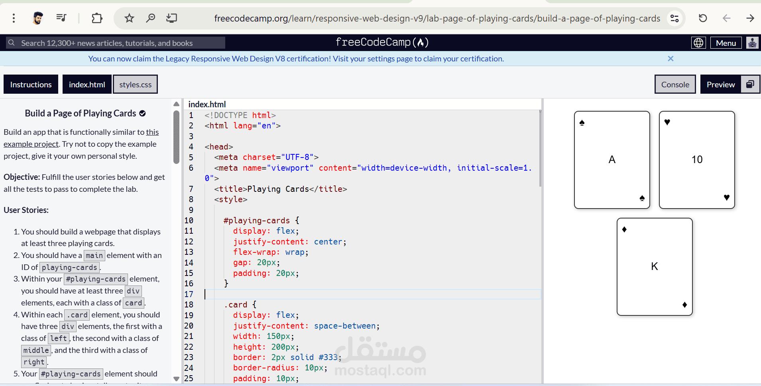Open preview in separate window icon

(x=750, y=85)
